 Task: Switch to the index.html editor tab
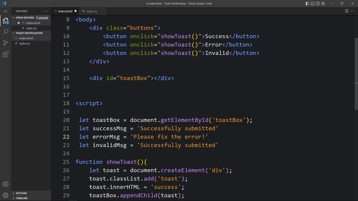point(65,11)
